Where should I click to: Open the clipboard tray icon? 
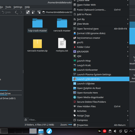coord(110,131)
